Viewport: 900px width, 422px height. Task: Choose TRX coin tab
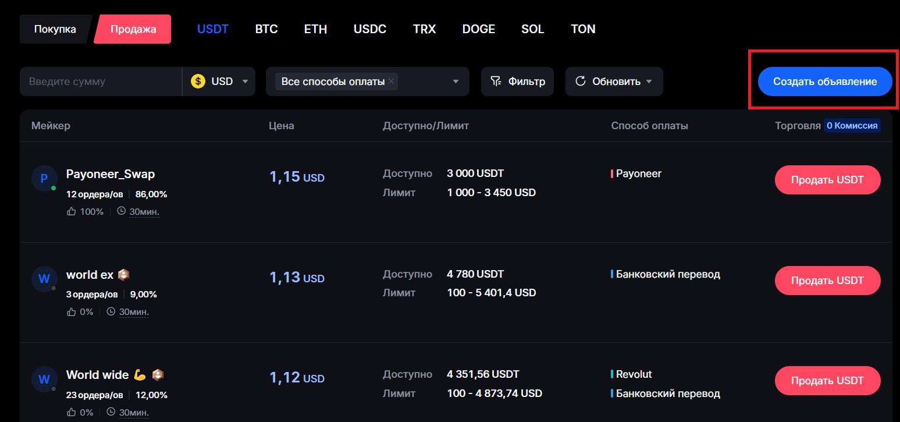tap(424, 29)
